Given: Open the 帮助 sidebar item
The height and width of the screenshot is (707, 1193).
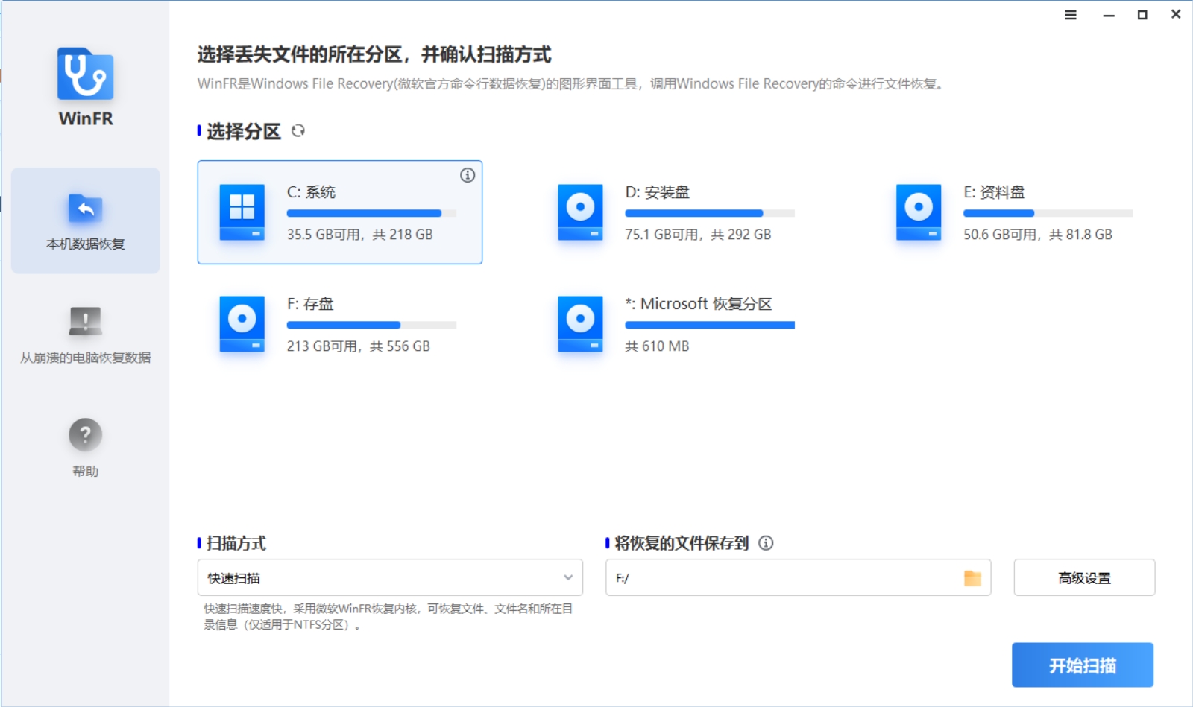Looking at the screenshot, I should click(x=86, y=447).
